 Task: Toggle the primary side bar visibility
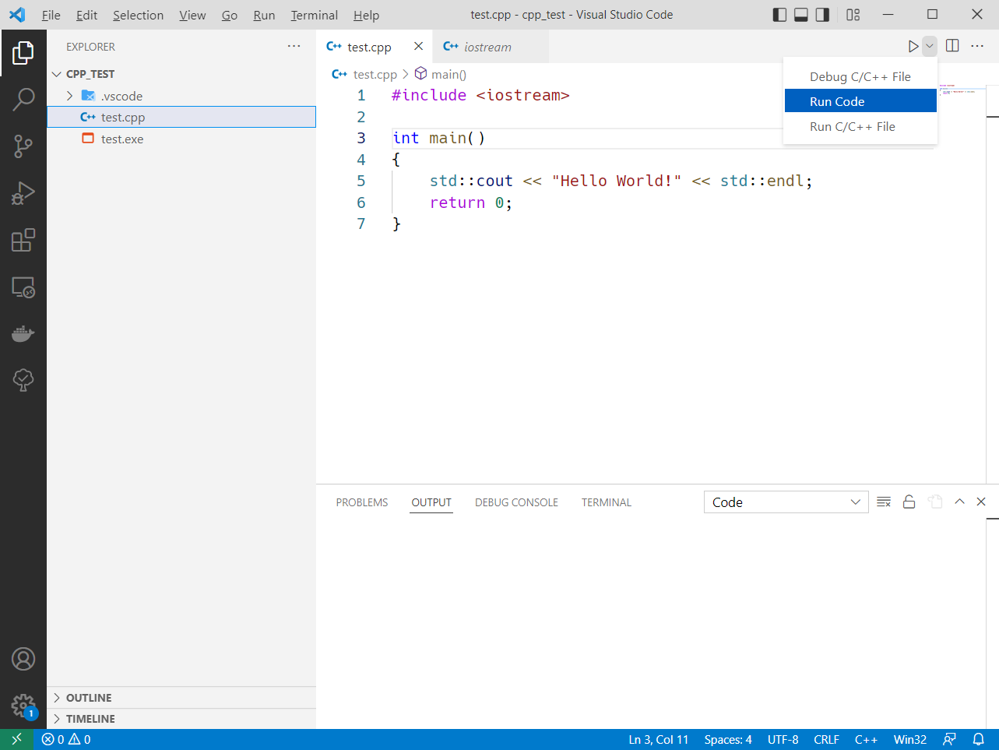[779, 15]
